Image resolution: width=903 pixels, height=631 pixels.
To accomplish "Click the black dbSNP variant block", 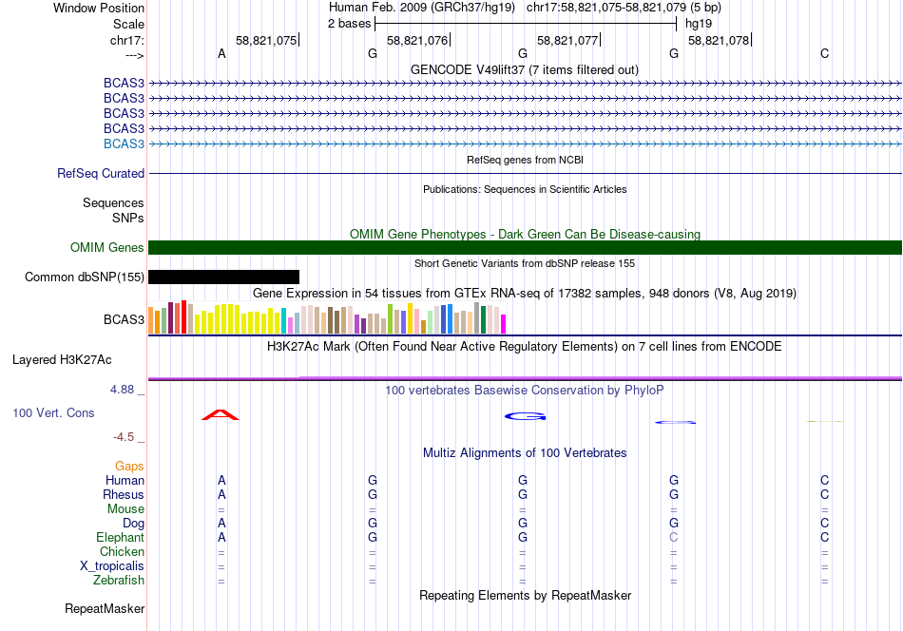I will pos(224,277).
